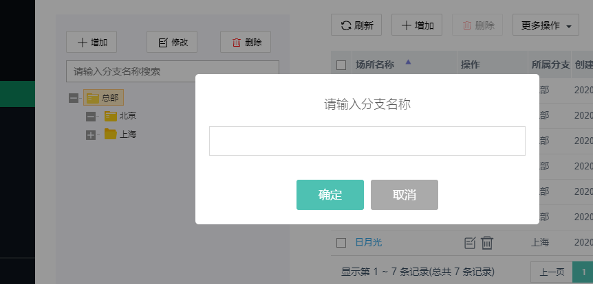593x284 pixels.
Task: Click the trash icon in 日月光 row
Action: pyautogui.click(x=487, y=243)
